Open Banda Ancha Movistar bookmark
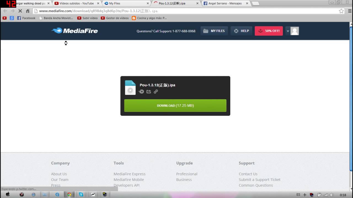 coord(56,18)
